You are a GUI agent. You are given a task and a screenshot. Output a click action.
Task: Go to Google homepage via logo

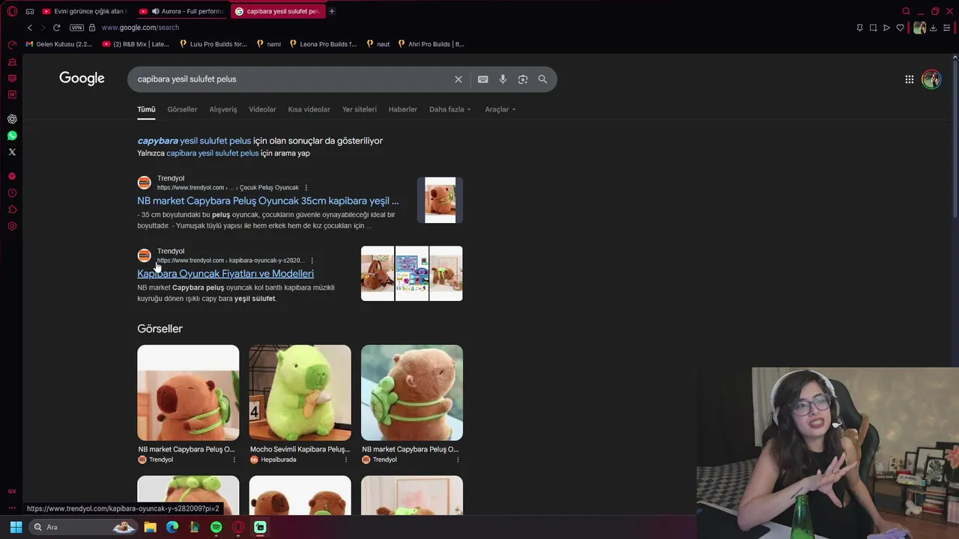[82, 79]
